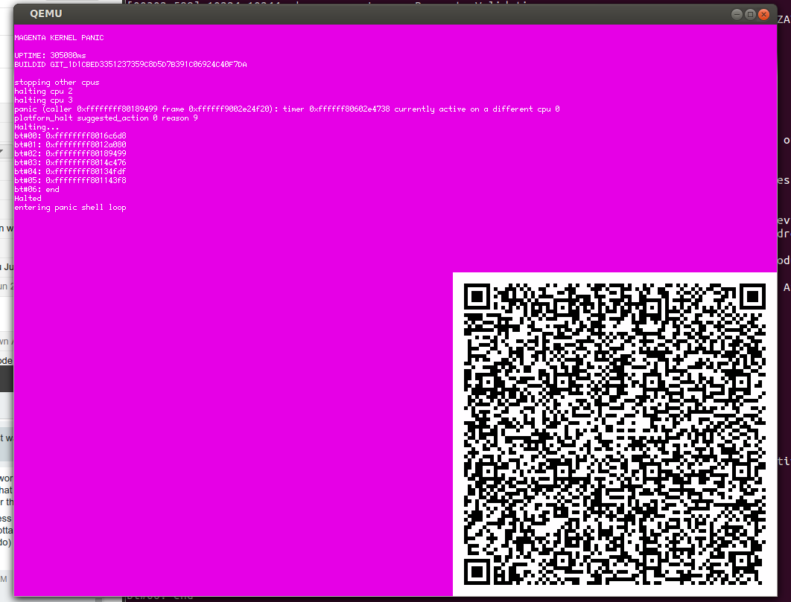Select the panic caller timer message line
791x602 pixels.
287,109
